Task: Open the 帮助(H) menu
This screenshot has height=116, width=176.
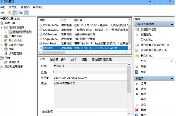Action: coord(38,7)
